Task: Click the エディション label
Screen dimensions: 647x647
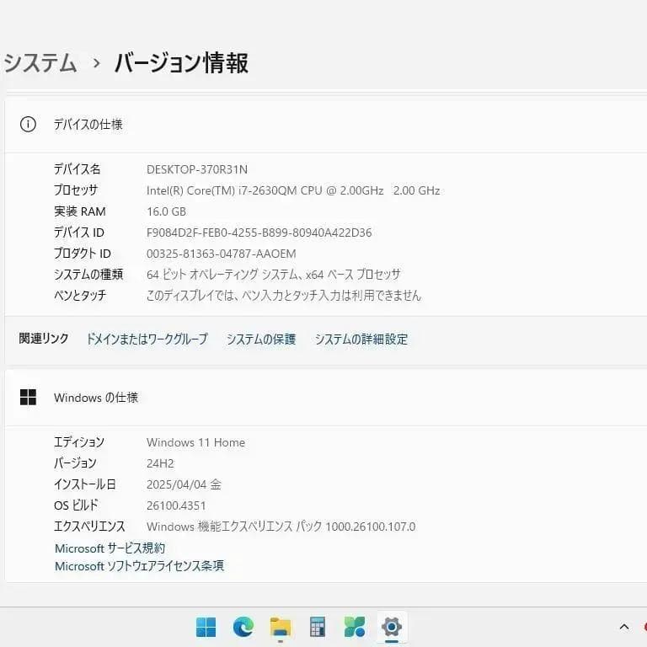Action: pyautogui.click(x=79, y=442)
